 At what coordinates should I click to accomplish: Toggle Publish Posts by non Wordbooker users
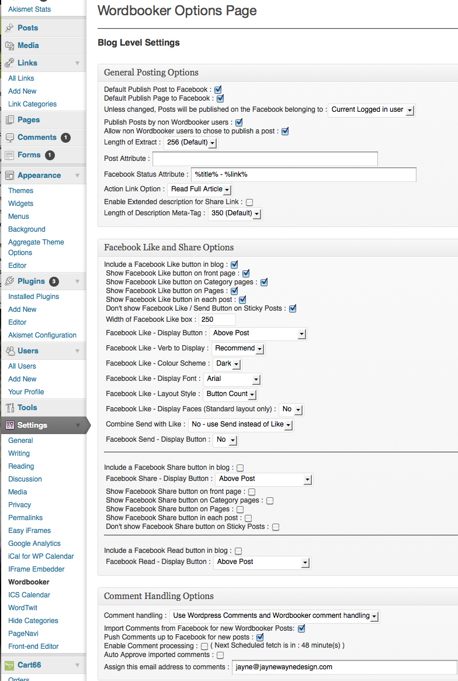tap(238, 122)
